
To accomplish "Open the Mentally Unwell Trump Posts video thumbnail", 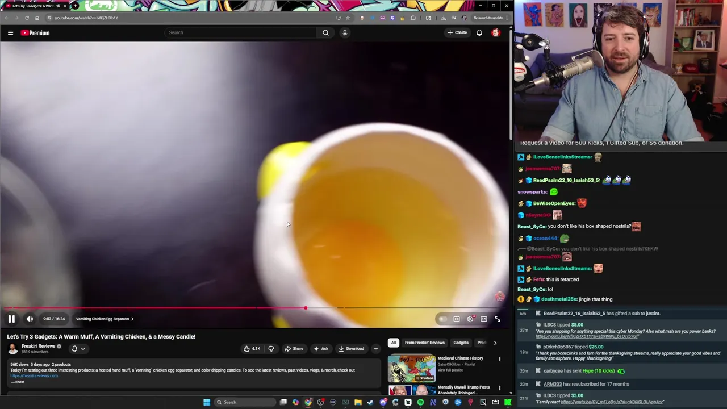I will pos(412,391).
